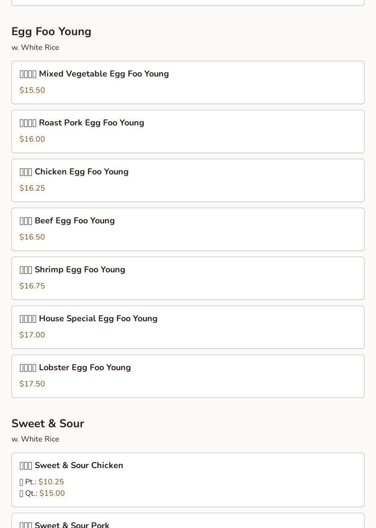Click the $17.00 House Special price
Image resolution: width=376 pixels, height=528 pixels.
tap(32, 335)
